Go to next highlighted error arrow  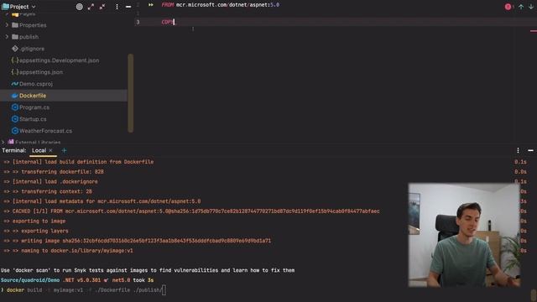531,7
